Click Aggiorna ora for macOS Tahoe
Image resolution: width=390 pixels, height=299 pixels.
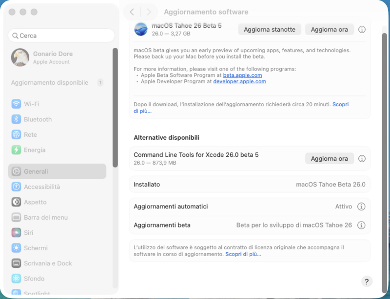330,30
